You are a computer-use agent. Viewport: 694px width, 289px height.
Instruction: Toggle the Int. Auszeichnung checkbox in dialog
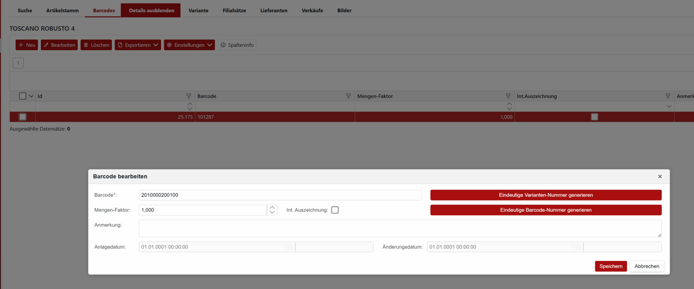[335, 210]
